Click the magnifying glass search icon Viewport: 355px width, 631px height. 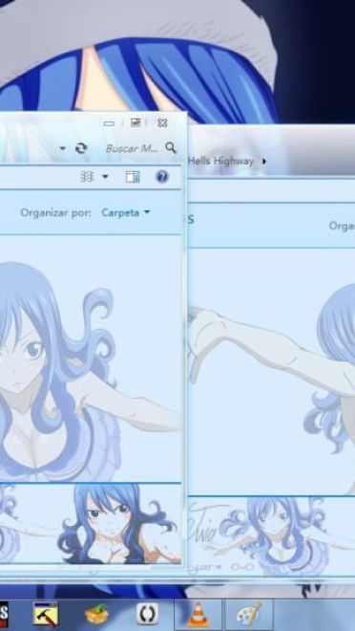pyautogui.click(x=171, y=147)
